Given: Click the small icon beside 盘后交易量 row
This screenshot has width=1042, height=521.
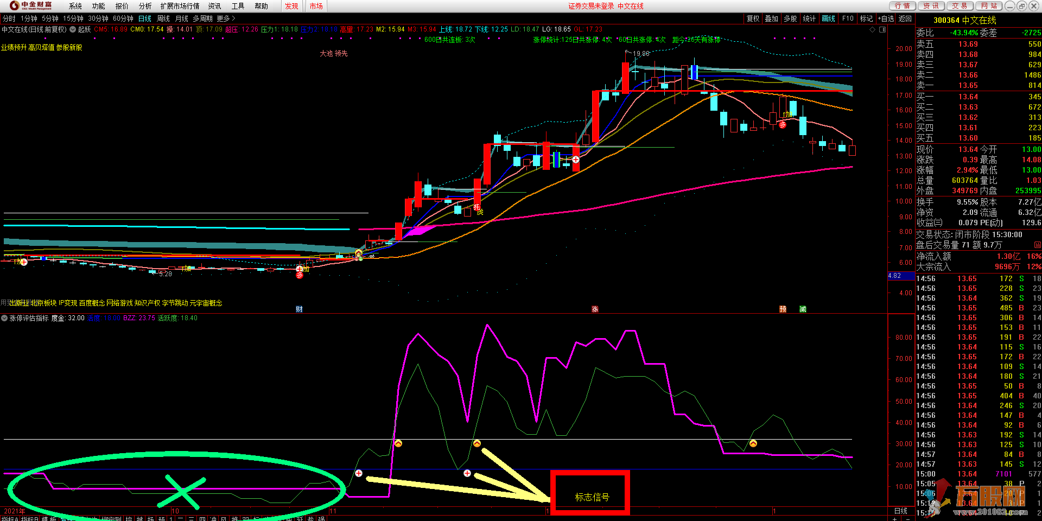Looking at the screenshot, I should pos(1037,245).
